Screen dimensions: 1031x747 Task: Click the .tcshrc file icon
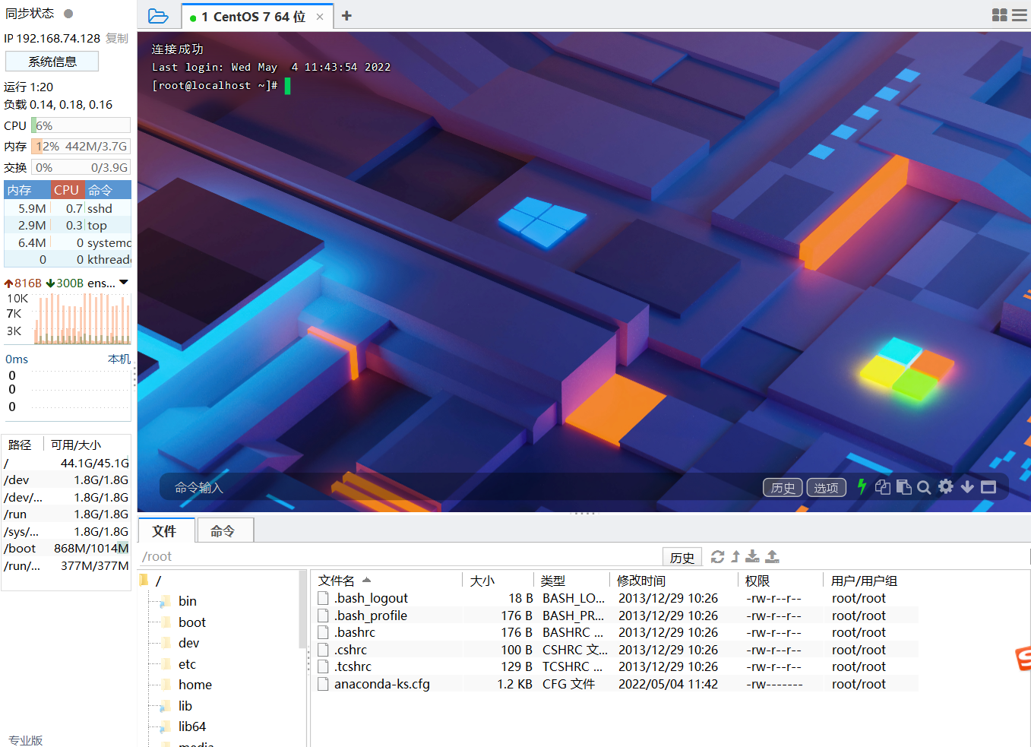pyautogui.click(x=323, y=666)
